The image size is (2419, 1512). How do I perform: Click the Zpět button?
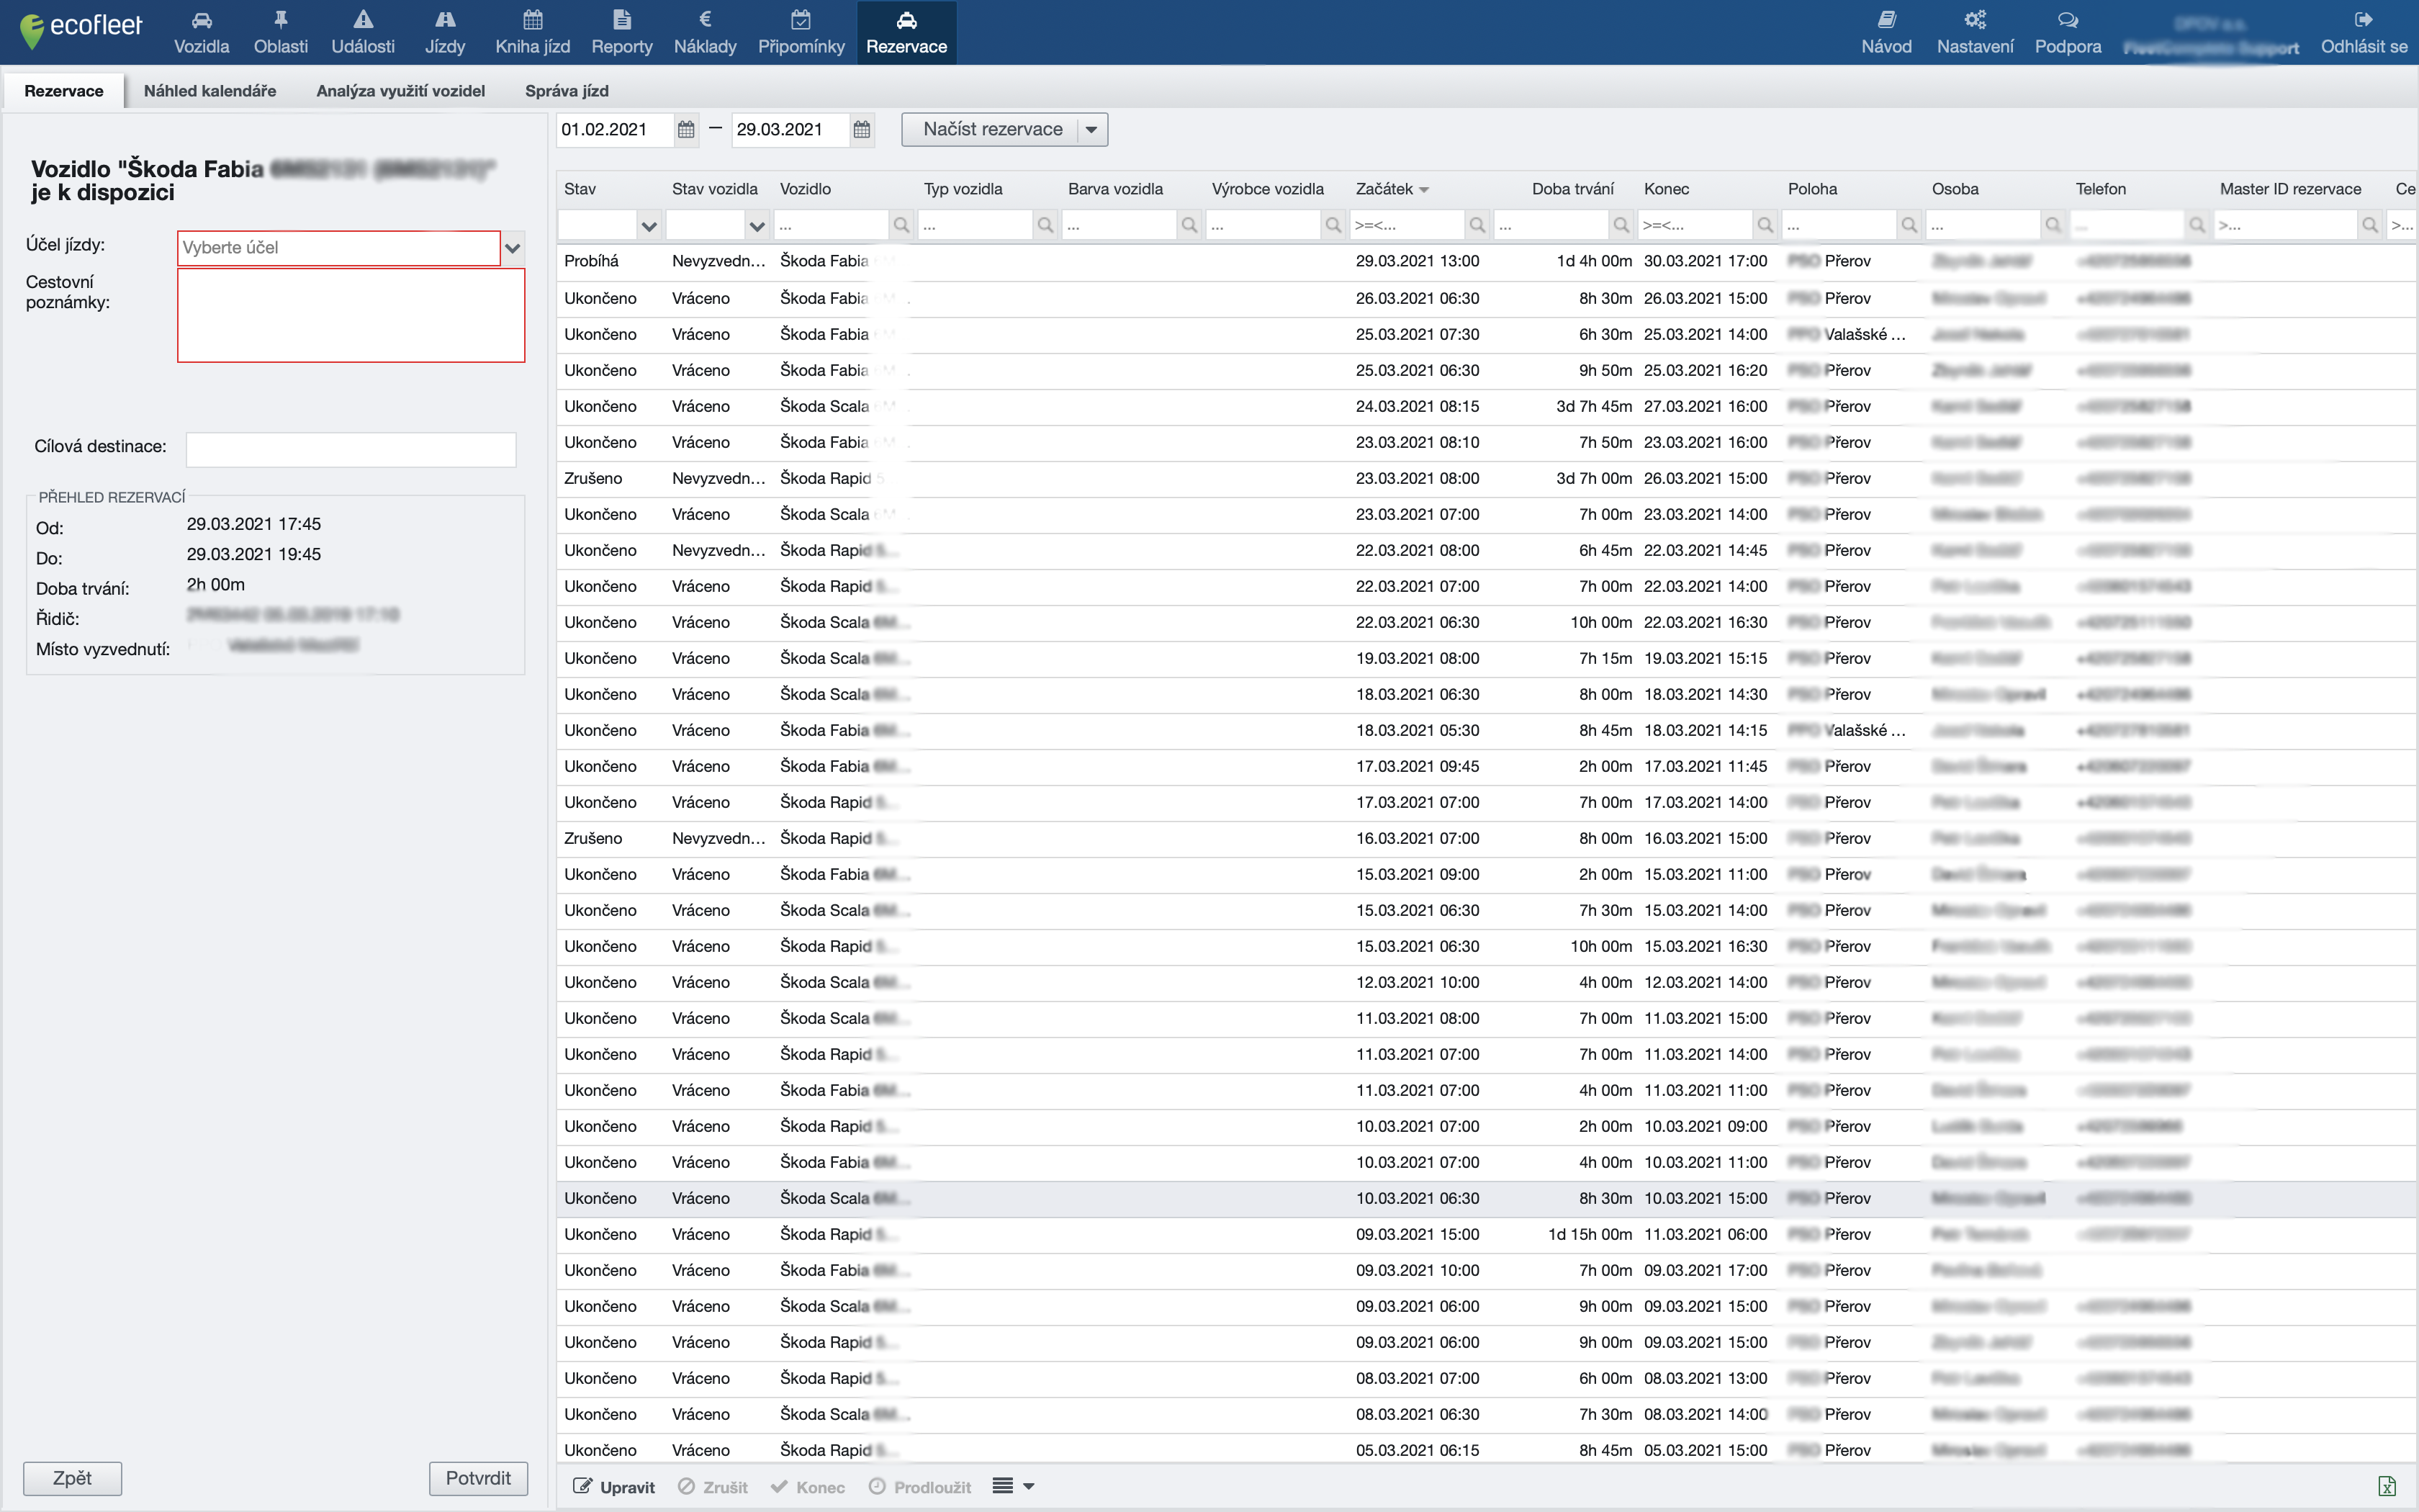(x=72, y=1478)
